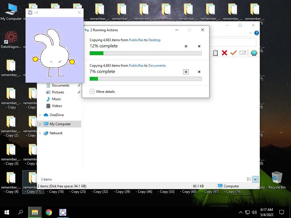Launch Chrome from the taskbar
Viewport: 291px width, 218px height.
pos(49,212)
